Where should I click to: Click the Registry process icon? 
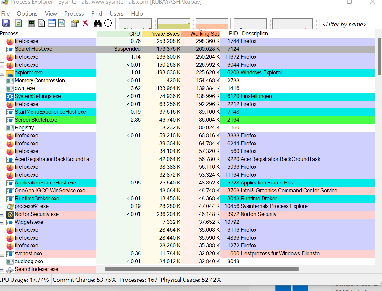pos(10,128)
